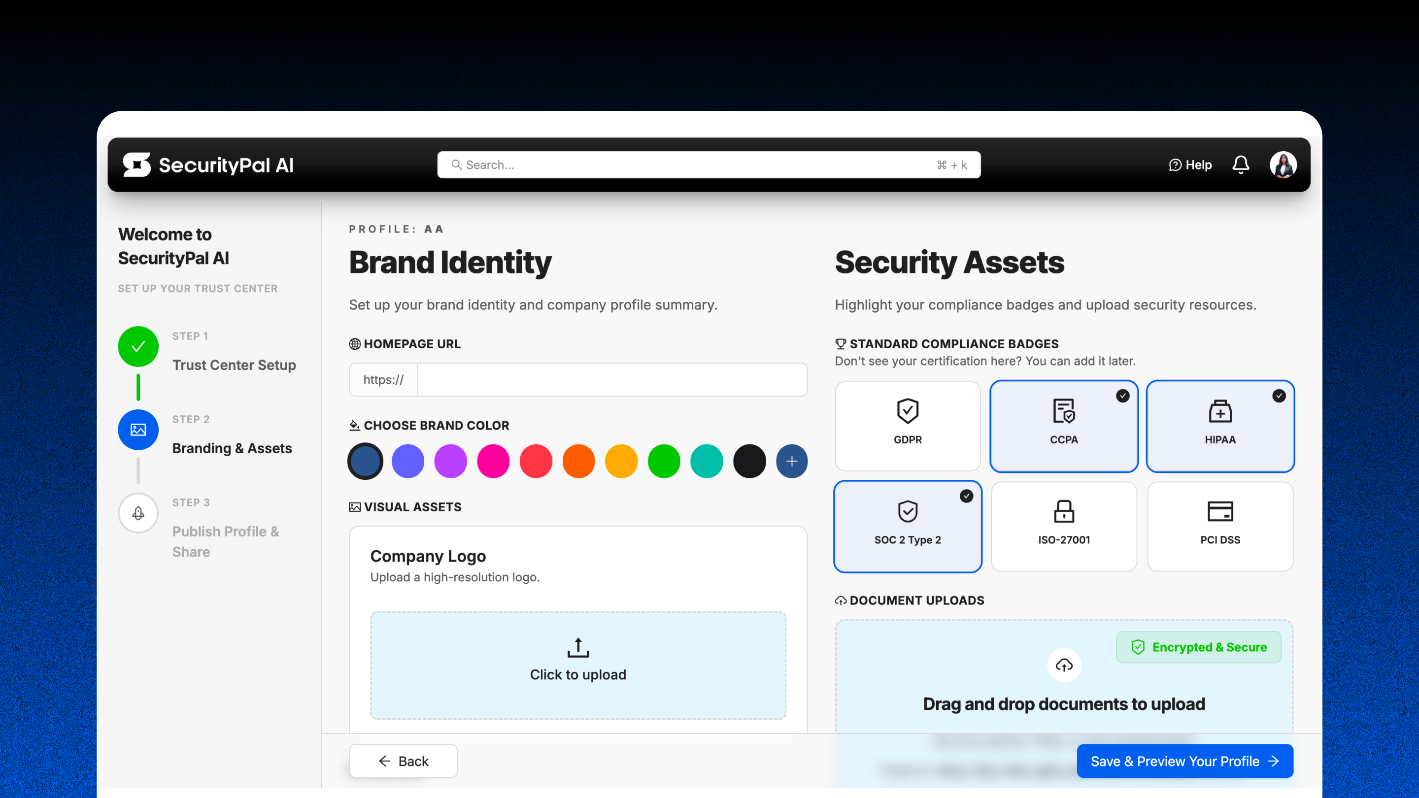Click the Step 3 rocket icon
This screenshot has width=1419, height=798.
click(138, 513)
